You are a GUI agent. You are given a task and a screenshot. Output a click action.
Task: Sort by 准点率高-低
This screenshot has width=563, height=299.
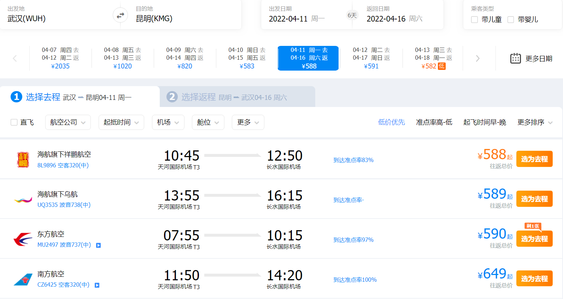(434, 122)
